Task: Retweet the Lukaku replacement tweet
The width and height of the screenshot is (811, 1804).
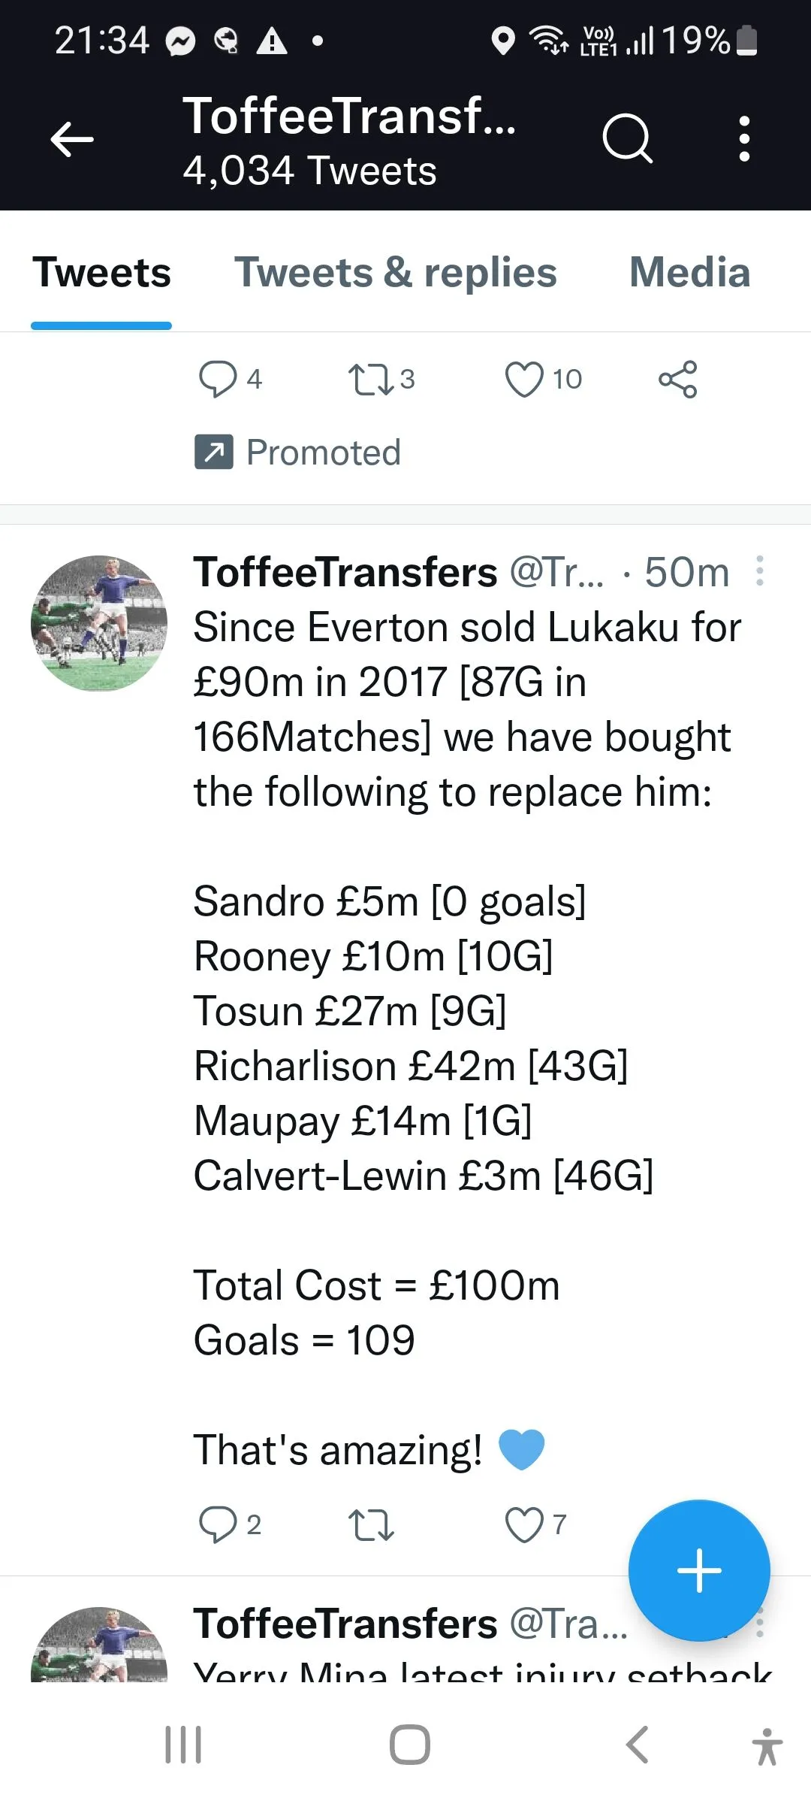Action: pyautogui.click(x=370, y=1524)
